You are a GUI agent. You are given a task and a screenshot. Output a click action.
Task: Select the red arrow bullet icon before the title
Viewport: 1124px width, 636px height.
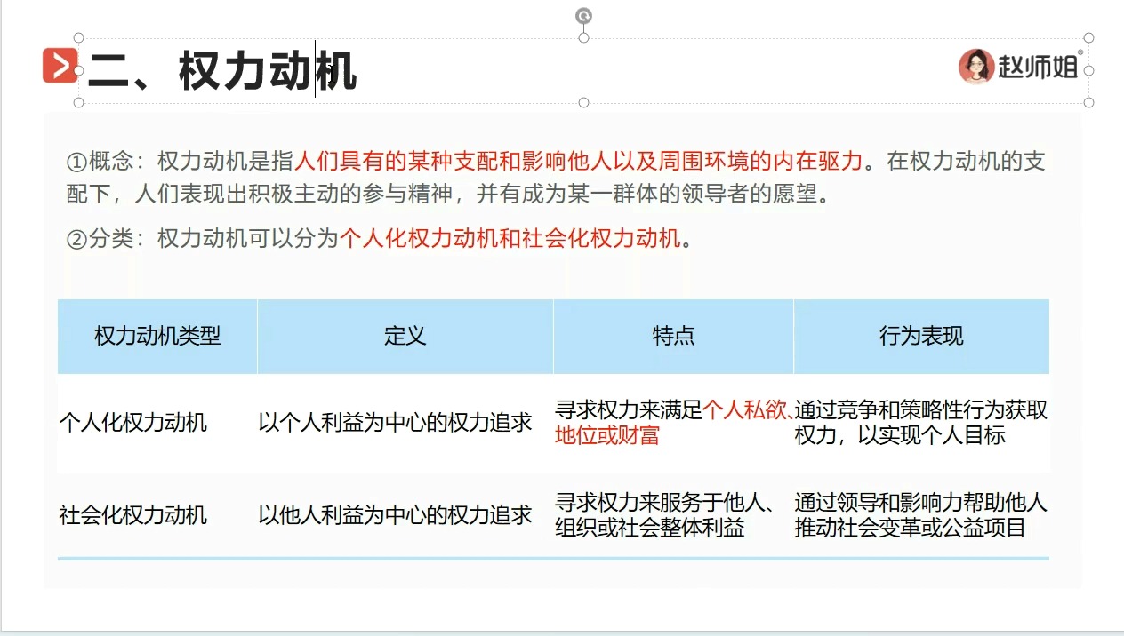[60, 66]
